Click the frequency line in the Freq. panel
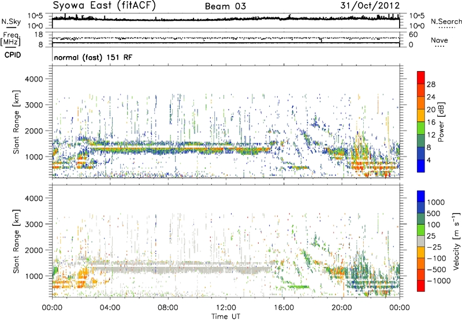Screen dimensions: 462x320 226,43
